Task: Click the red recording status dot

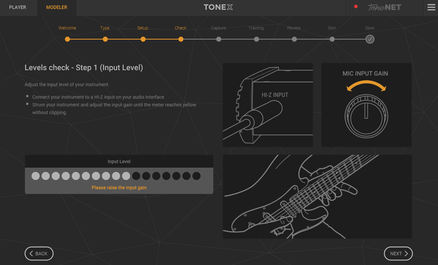Action: tap(356, 6)
